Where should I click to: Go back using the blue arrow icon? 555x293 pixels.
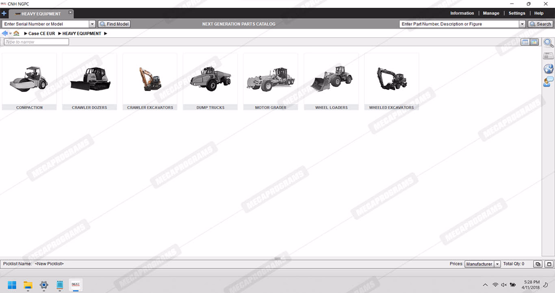click(x=5, y=33)
